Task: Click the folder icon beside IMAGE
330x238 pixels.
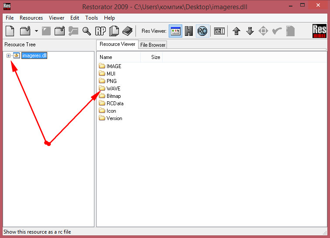Action: click(102, 66)
